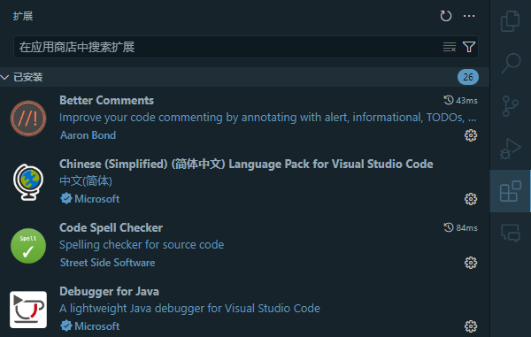Click the 43ms activation time for Better Comments

[x=460, y=101]
